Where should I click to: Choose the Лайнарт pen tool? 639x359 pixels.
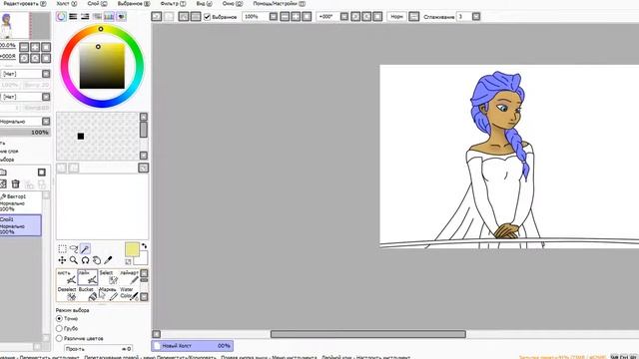[129, 277]
